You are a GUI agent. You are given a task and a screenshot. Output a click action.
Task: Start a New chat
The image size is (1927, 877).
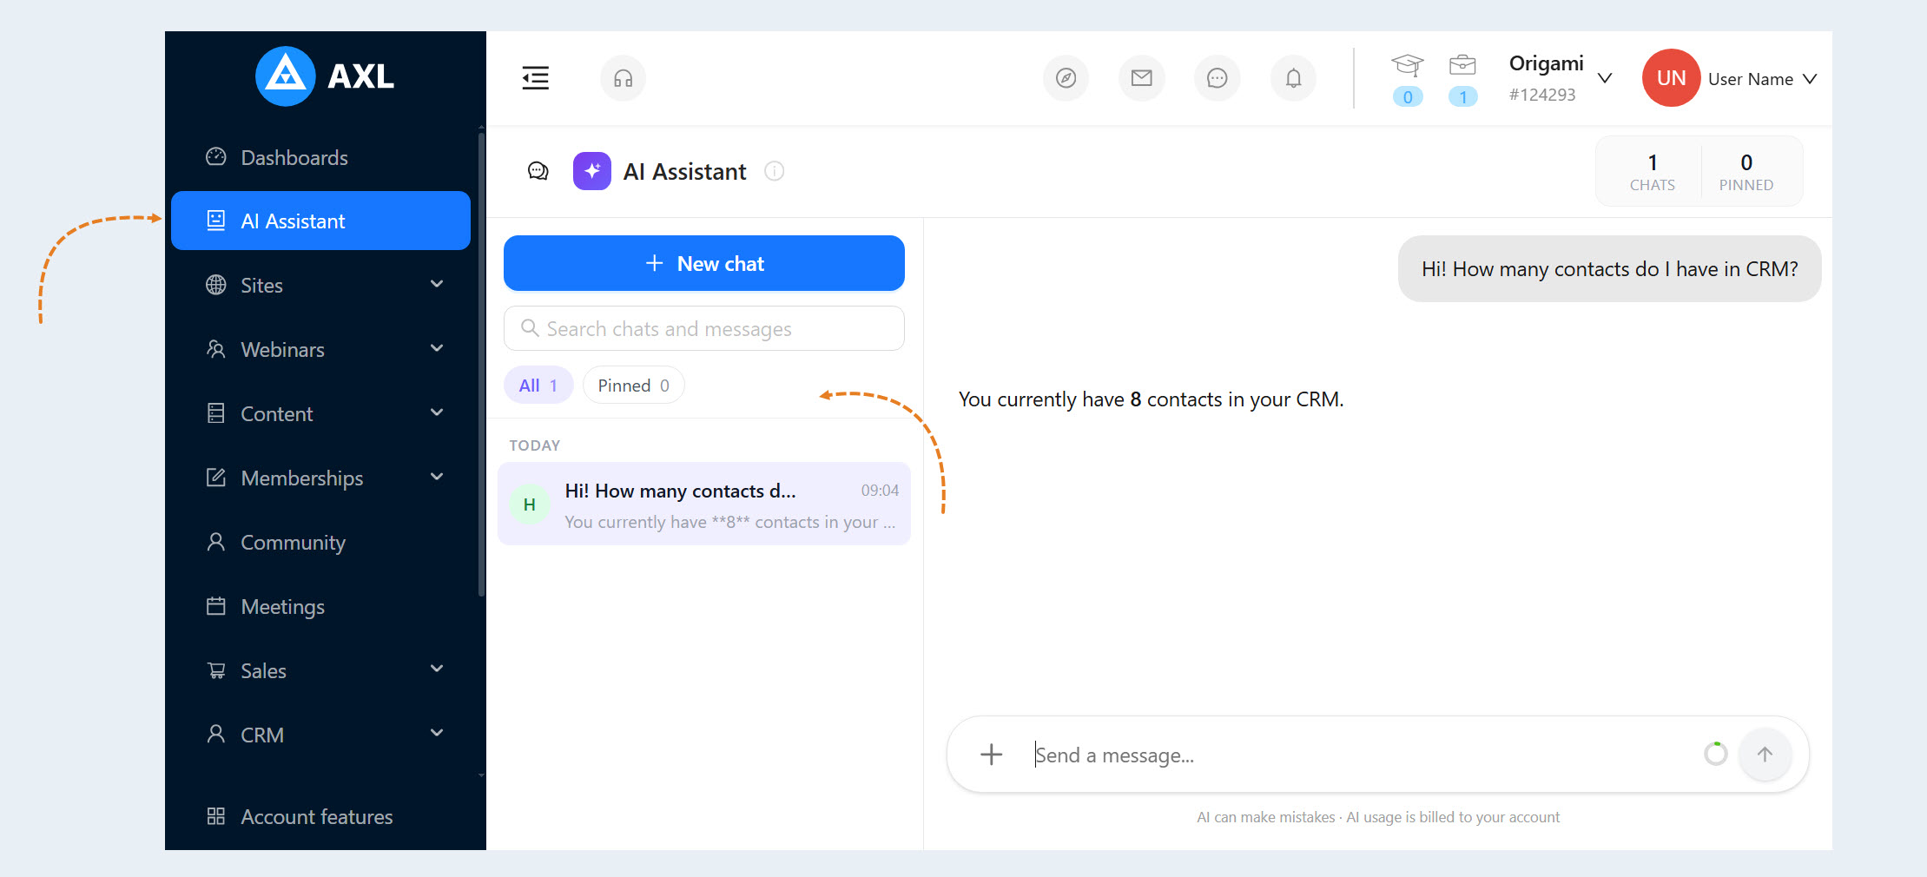[704, 263]
